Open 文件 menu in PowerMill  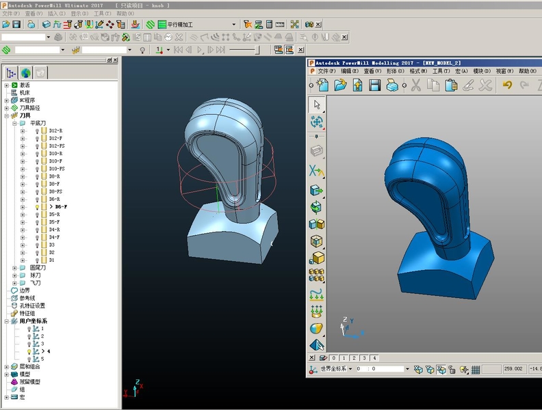point(11,14)
